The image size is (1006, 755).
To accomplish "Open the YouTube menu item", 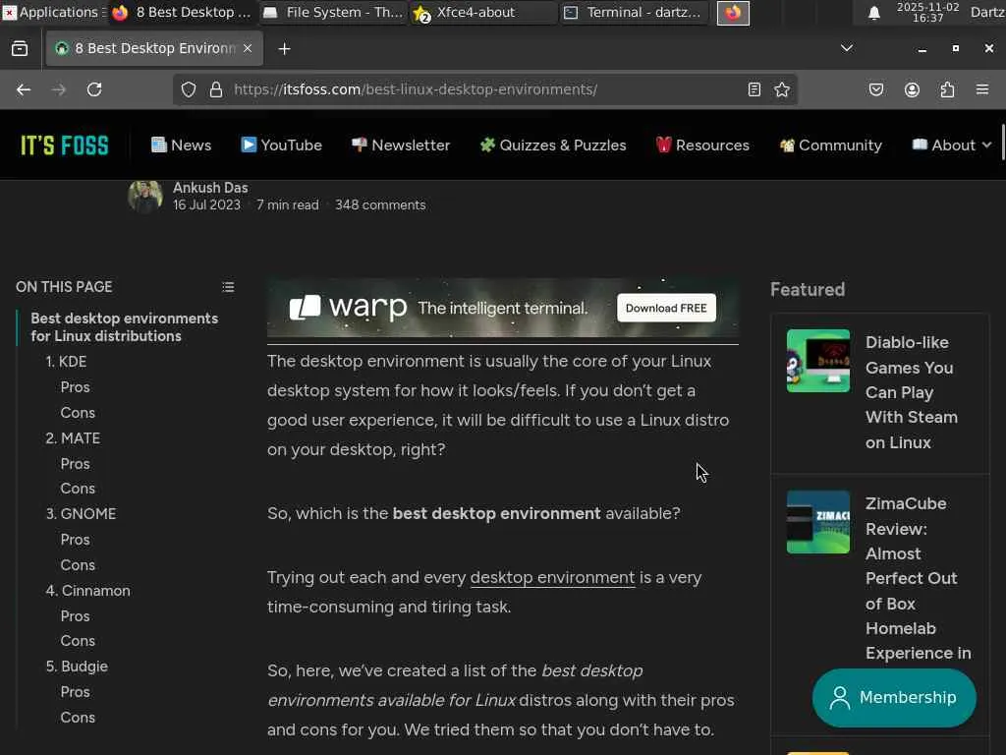I will tap(281, 145).
